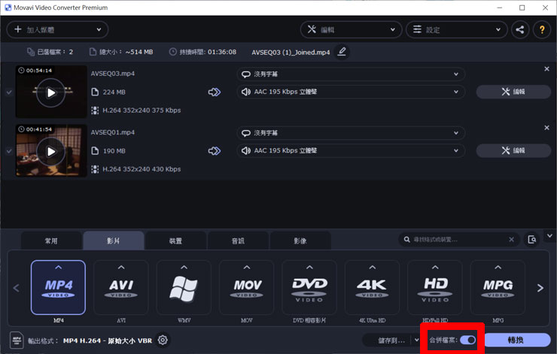557x354 pixels.
Task: Show previous formats with left arrow
Action: tap(16, 288)
